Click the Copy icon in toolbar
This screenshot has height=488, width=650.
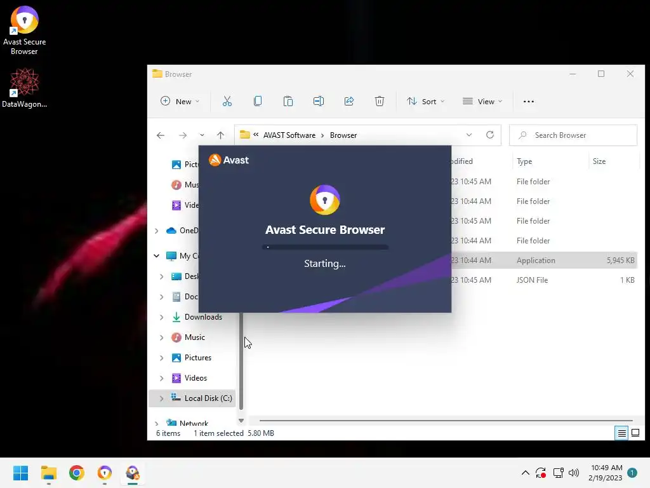pyautogui.click(x=258, y=101)
